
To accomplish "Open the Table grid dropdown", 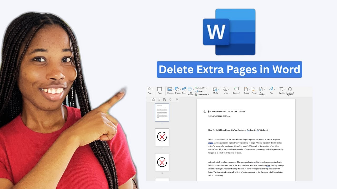I will (x=160, y=90).
